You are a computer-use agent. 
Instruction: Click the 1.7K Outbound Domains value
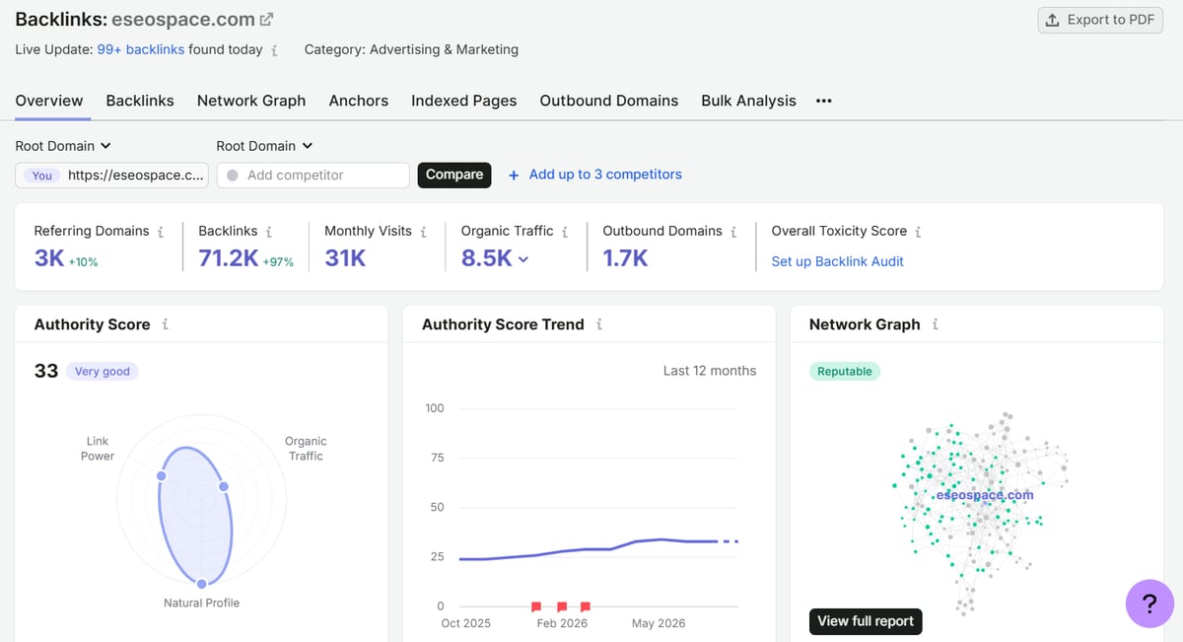click(625, 258)
